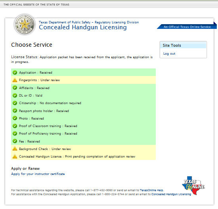Click warning icon beside Background Check
218x209 pixels.
pyautogui.click(x=15, y=149)
